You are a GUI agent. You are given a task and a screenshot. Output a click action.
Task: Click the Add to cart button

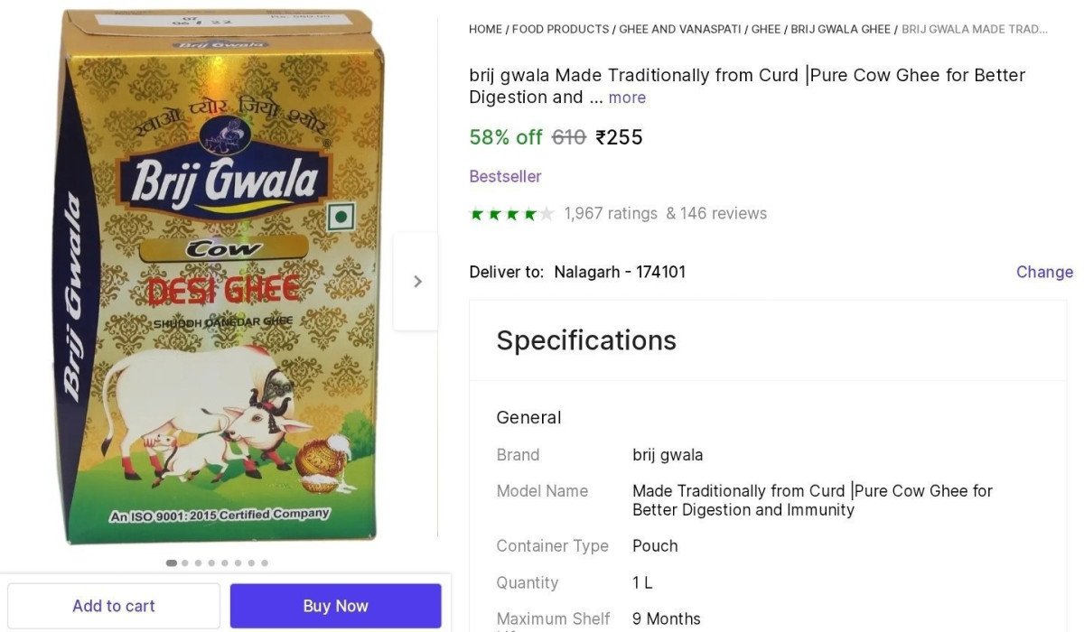(114, 606)
